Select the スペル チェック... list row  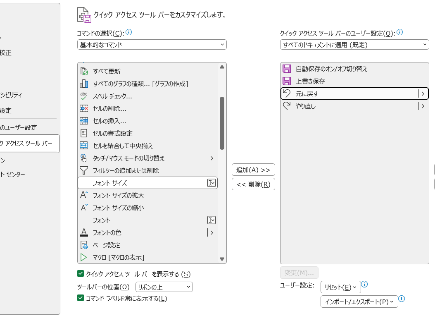147,96
